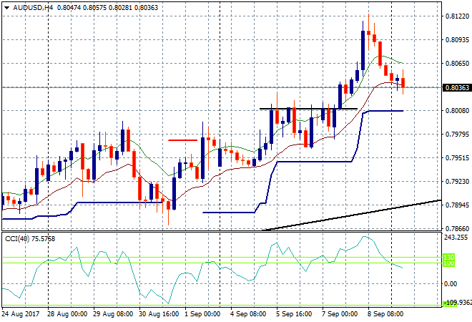The image size is (472, 322).
Task: Click the 0.80650 price scale value
Action: point(457,63)
